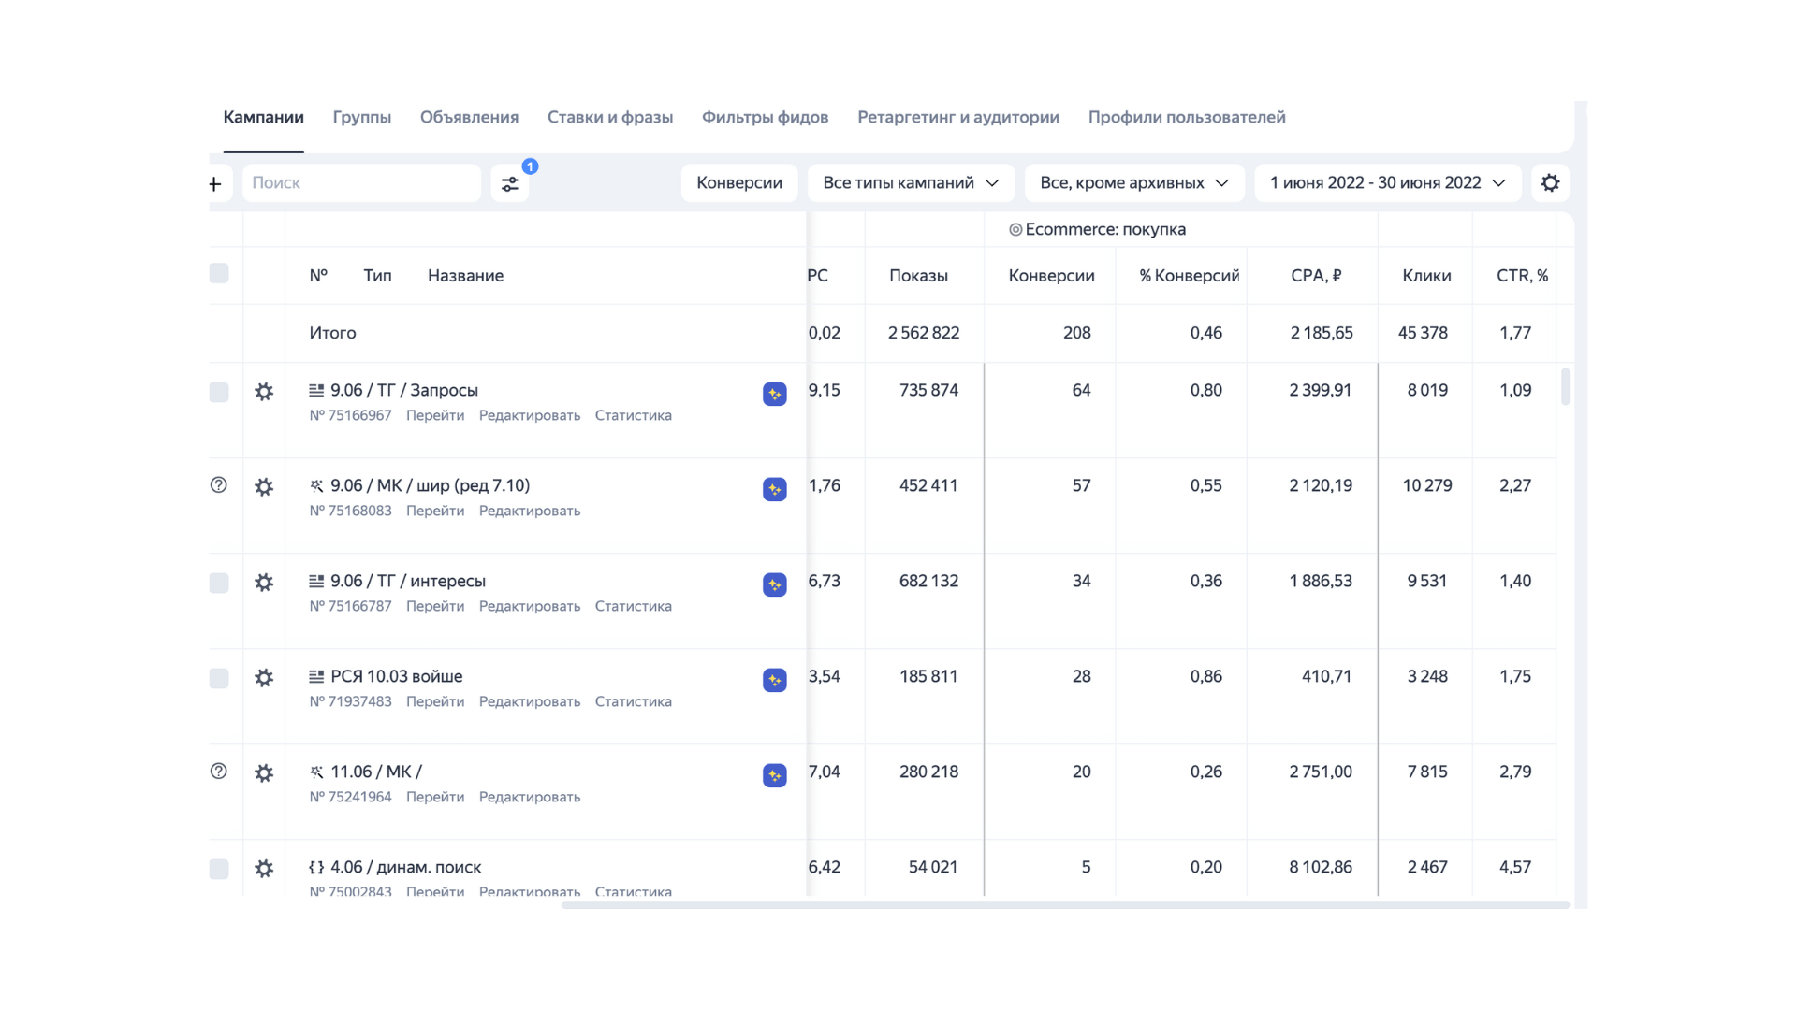Tick the checkbox on РСЯ 10.03 войше row
This screenshot has height=1010, width=1797.
click(219, 677)
